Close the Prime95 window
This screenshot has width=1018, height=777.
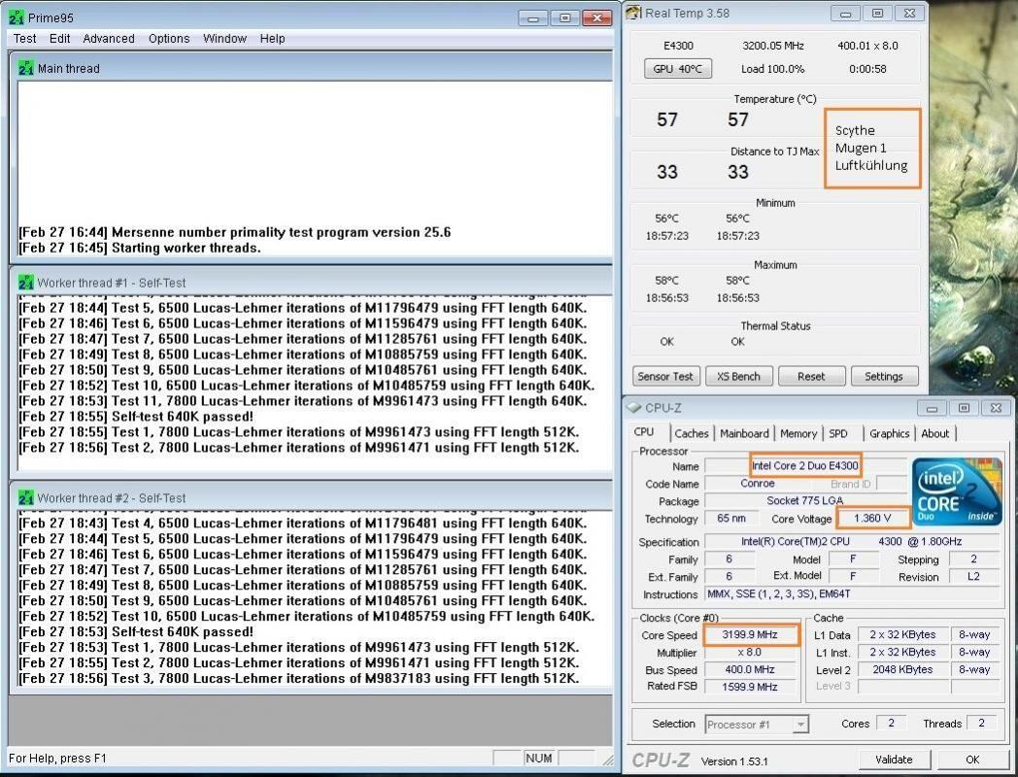point(597,18)
